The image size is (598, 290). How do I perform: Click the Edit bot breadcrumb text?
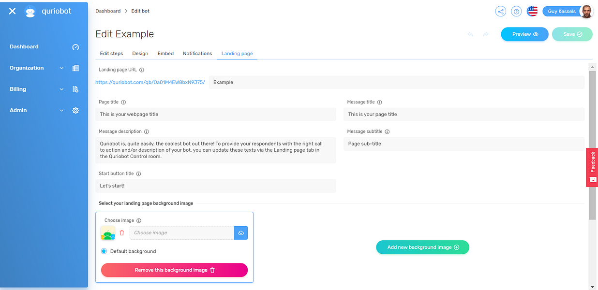pyautogui.click(x=140, y=11)
